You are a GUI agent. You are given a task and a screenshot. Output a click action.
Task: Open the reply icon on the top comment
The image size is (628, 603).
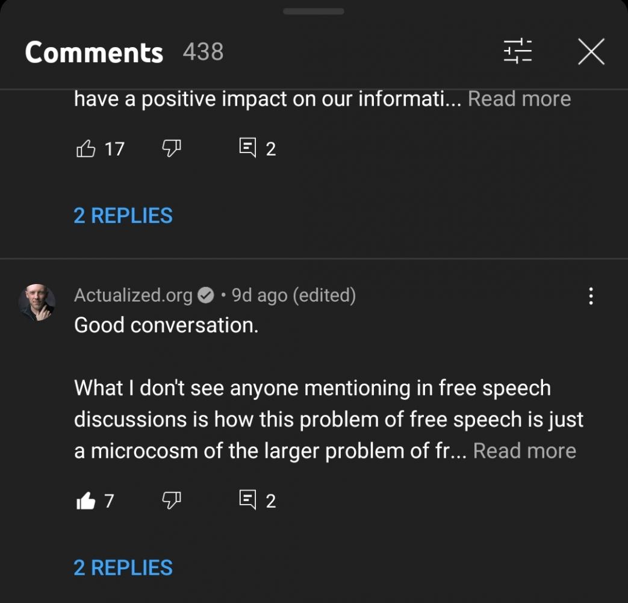(247, 148)
